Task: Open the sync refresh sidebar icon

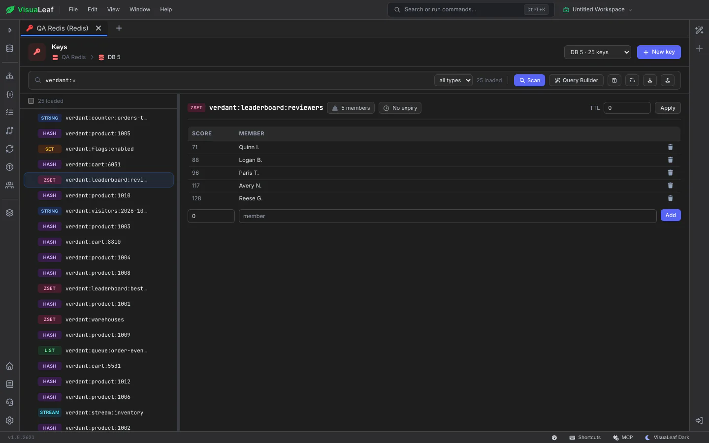Action: point(9,149)
